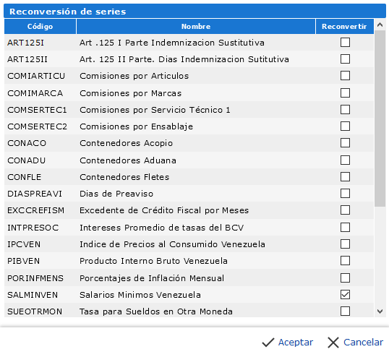This screenshot has width=389, height=357.
Task: Click the Cancelar X icon
Action: [333, 343]
